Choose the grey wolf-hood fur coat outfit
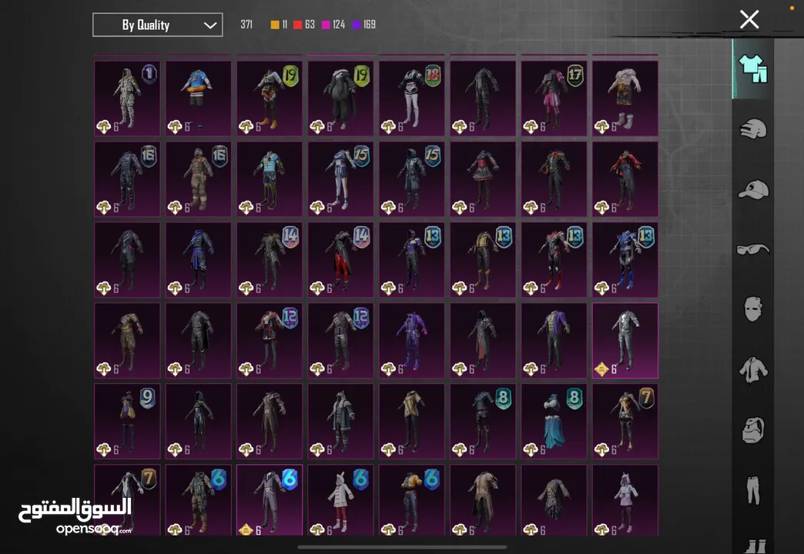The image size is (804, 554). tap(341, 421)
